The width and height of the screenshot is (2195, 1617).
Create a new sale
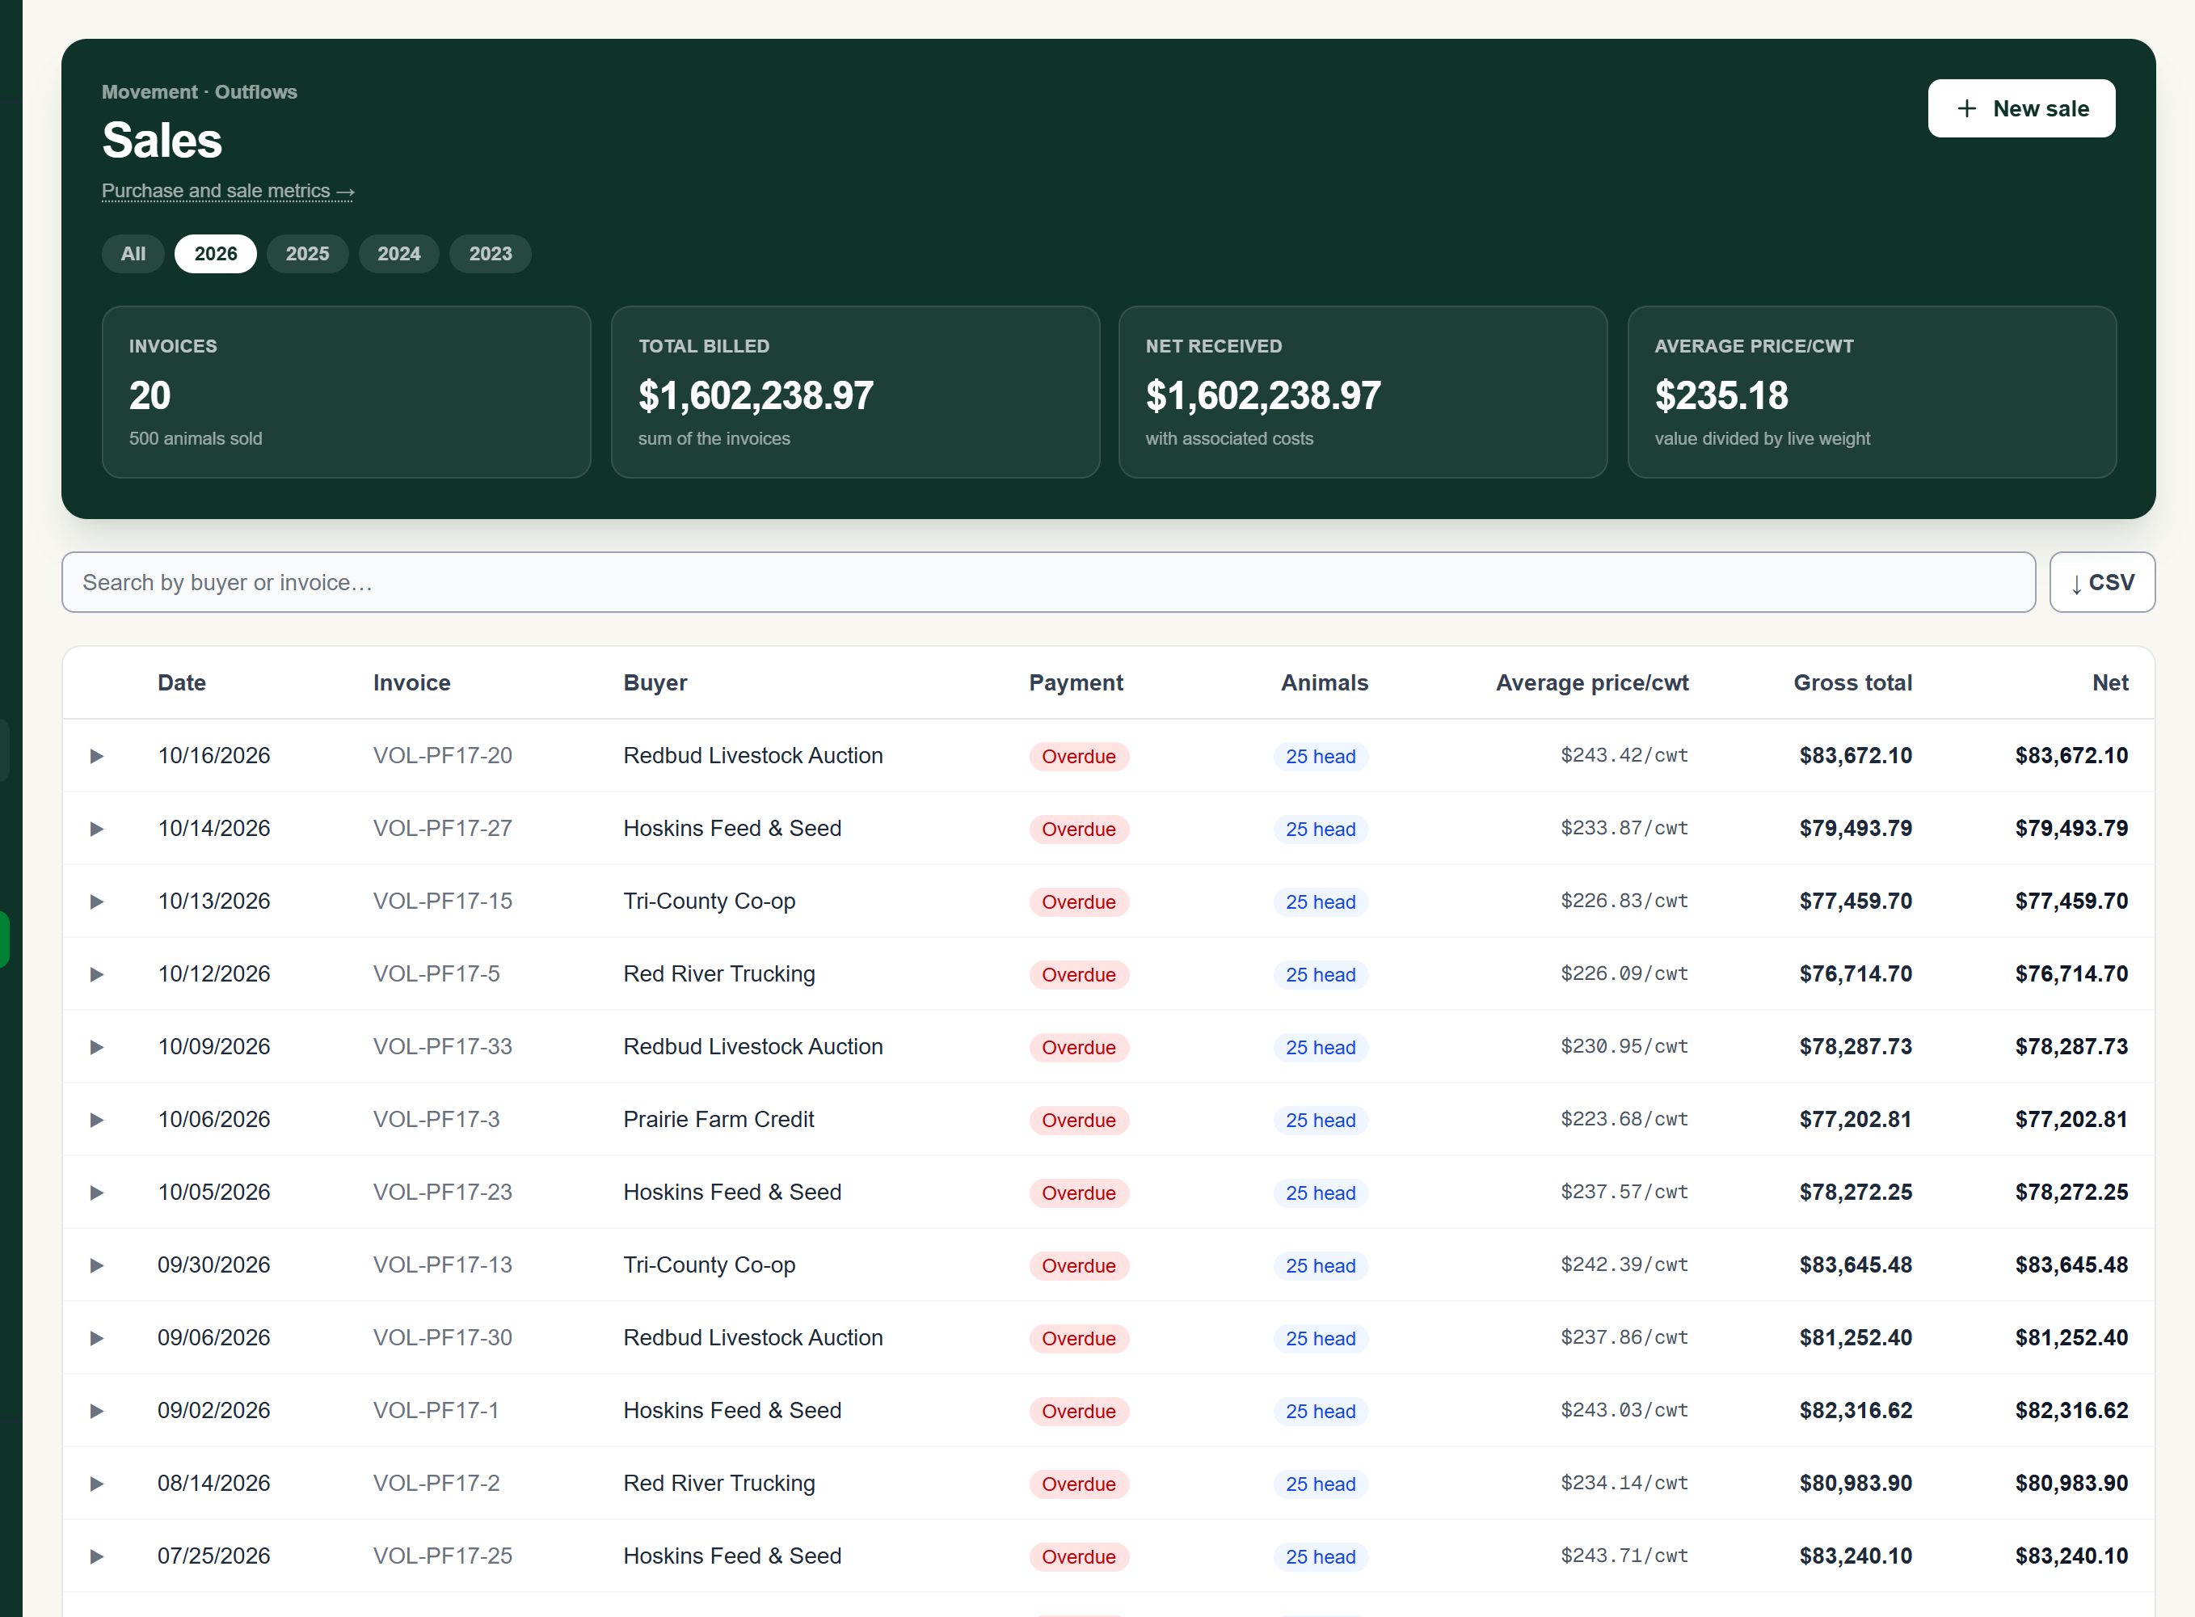tap(2021, 108)
